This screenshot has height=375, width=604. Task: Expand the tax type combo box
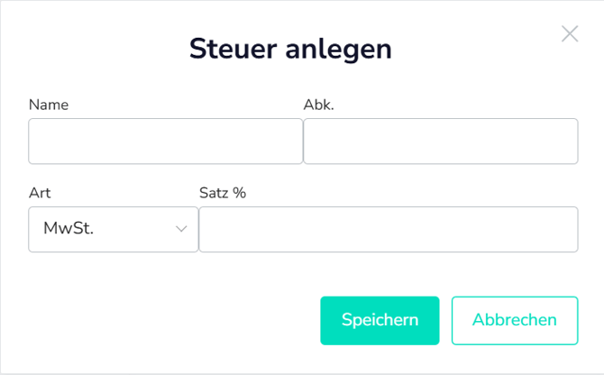click(114, 229)
